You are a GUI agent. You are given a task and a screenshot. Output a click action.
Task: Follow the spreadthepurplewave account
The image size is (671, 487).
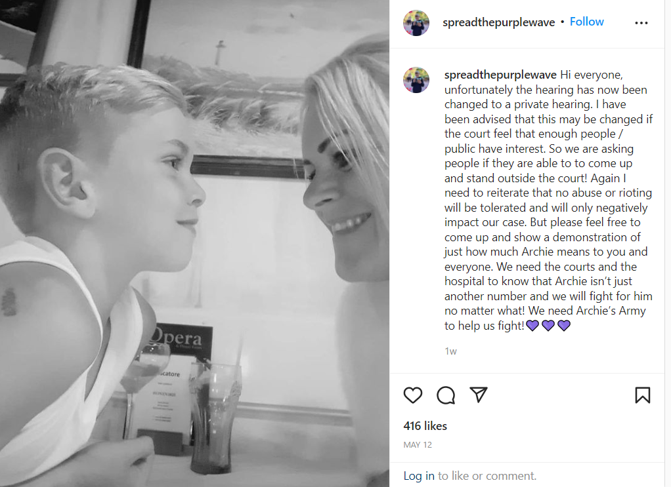click(586, 22)
